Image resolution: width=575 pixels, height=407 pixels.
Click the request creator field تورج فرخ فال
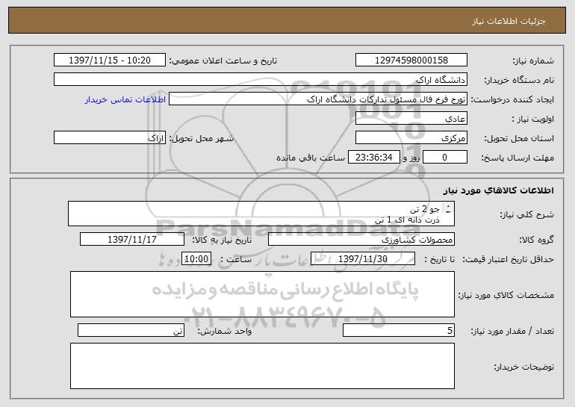(x=318, y=99)
